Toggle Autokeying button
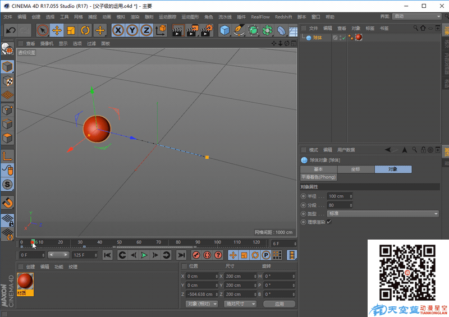This screenshot has width=449, height=317. pyautogui.click(x=207, y=255)
